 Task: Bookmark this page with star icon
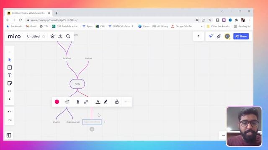210,20
